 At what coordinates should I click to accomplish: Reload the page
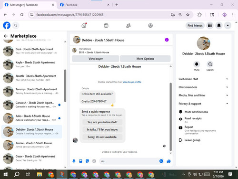(x=22, y=15)
